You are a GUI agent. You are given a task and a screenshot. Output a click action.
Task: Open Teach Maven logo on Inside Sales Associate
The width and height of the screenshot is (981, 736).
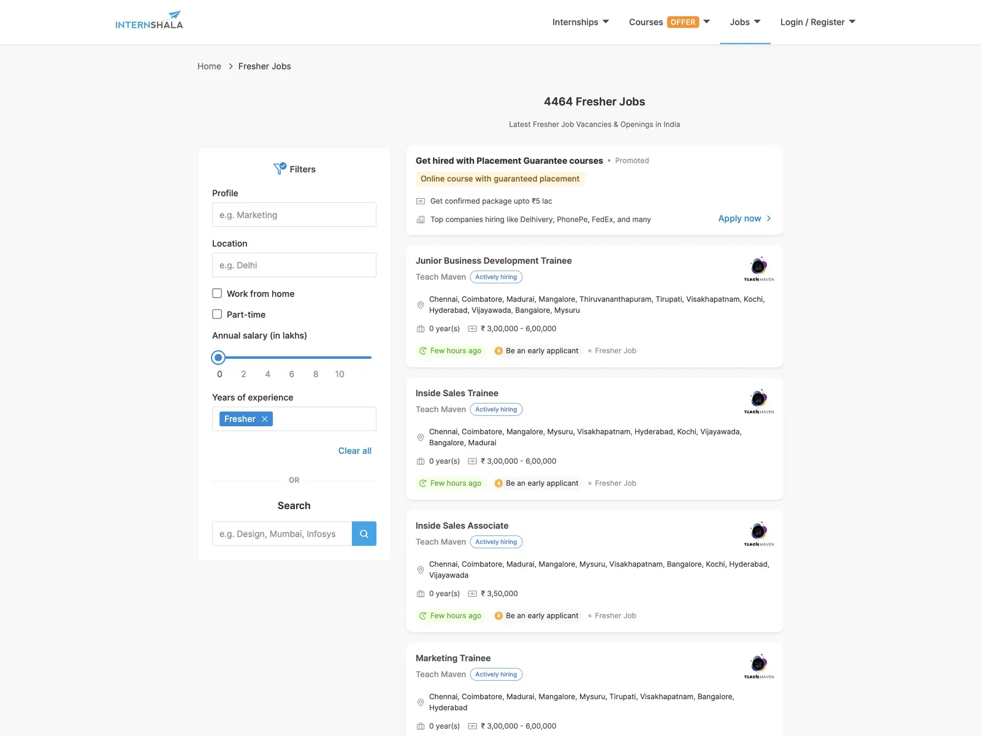(759, 534)
